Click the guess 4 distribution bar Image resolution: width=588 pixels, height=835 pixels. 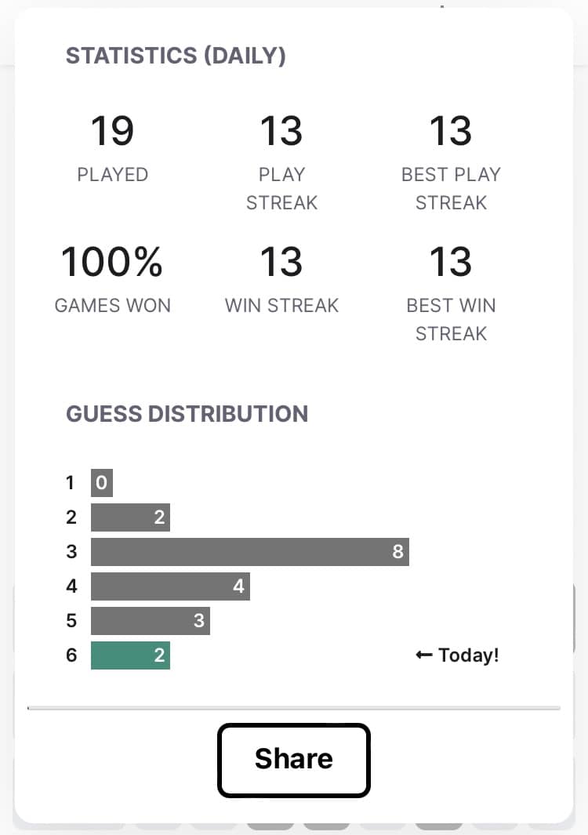170,586
